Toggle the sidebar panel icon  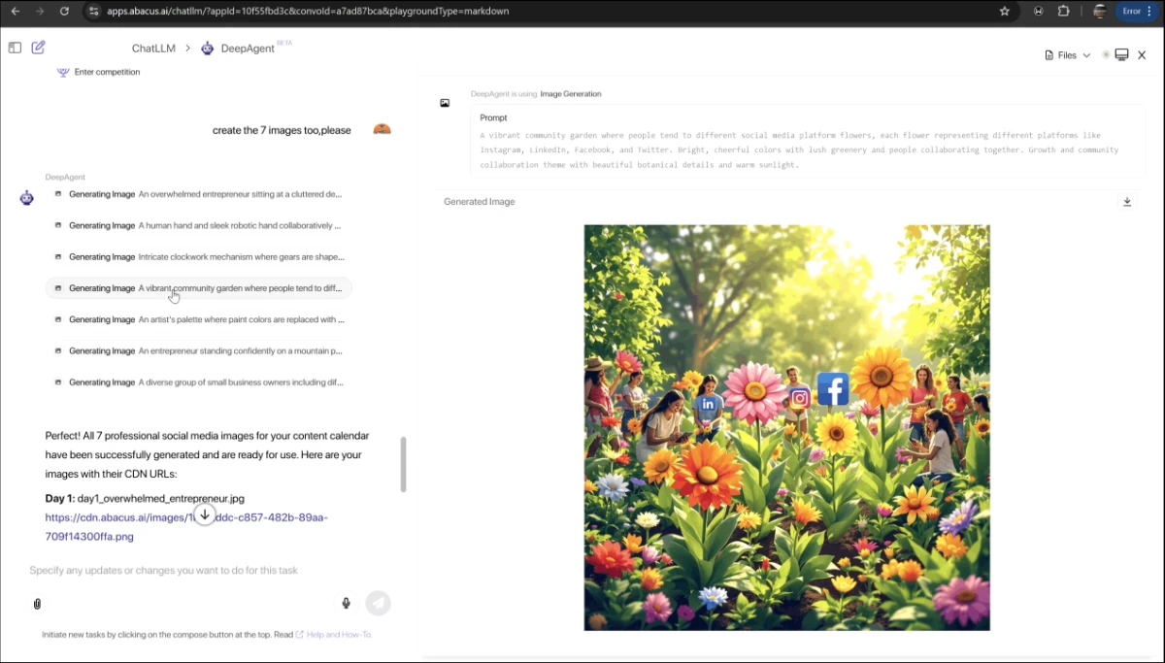(x=15, y=48)
